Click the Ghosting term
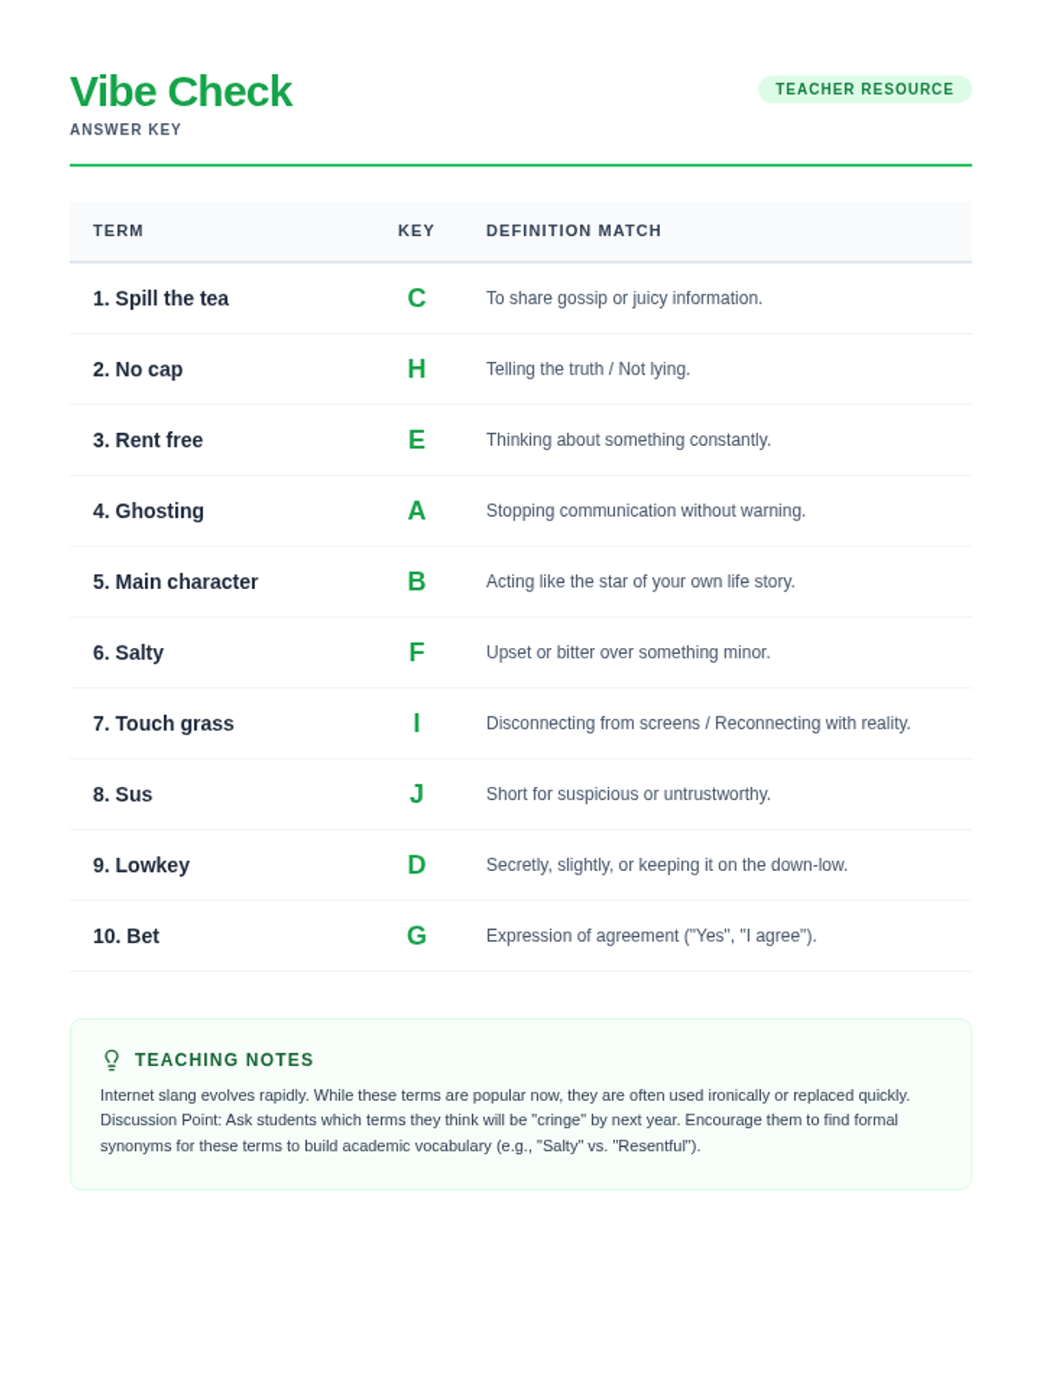Viewport: 1041px width, 1388px height. tap(148, 511)
